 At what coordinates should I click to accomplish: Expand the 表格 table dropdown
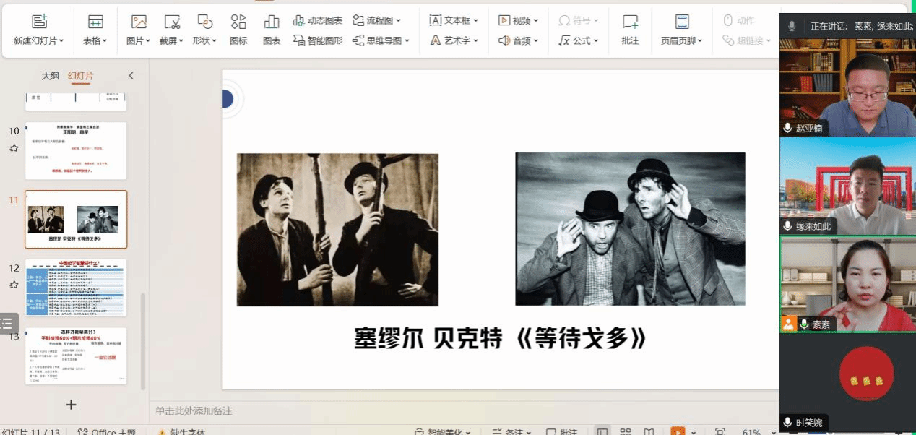point(95,40)
